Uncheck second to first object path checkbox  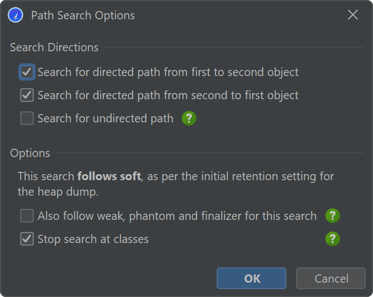[x=27, y=95]
